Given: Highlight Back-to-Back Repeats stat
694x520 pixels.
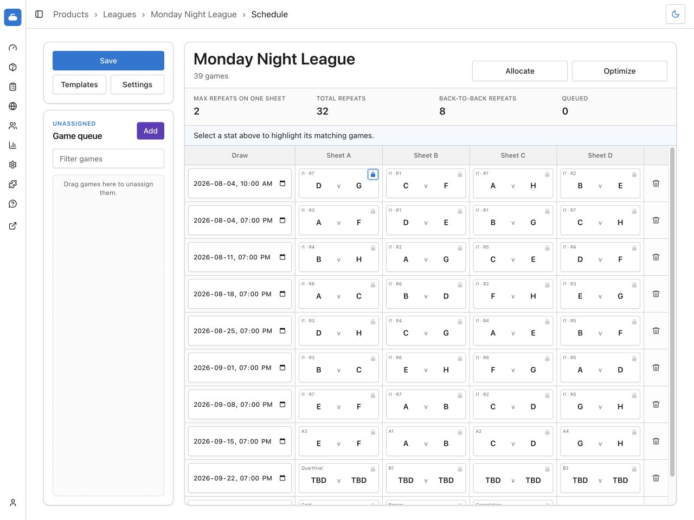Looking at the screenshot, I should coord(491,106).
